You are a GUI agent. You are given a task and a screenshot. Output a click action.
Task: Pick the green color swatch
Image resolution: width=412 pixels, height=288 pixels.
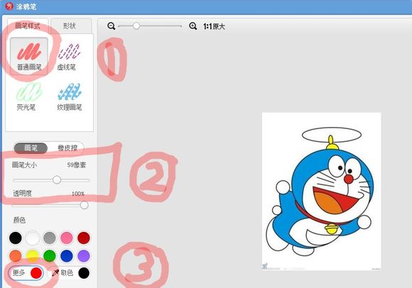[x=50, y=256]
